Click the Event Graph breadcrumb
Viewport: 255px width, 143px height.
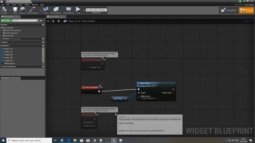point(88,21)
